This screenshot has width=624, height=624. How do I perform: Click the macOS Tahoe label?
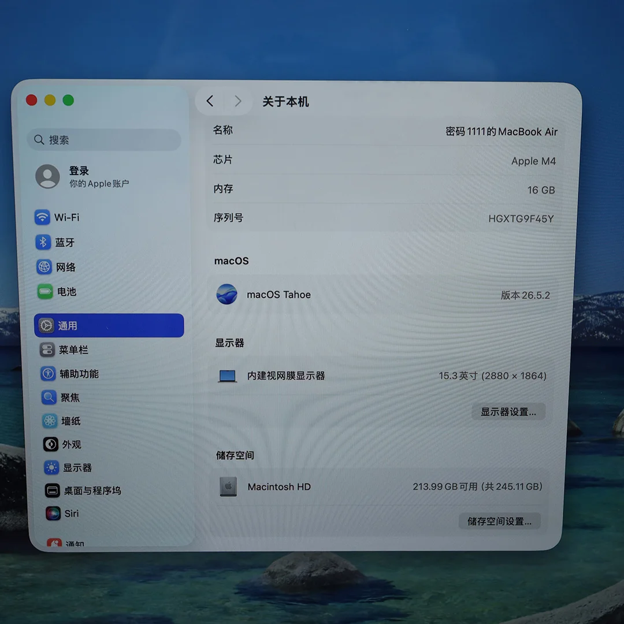point(278,295)
